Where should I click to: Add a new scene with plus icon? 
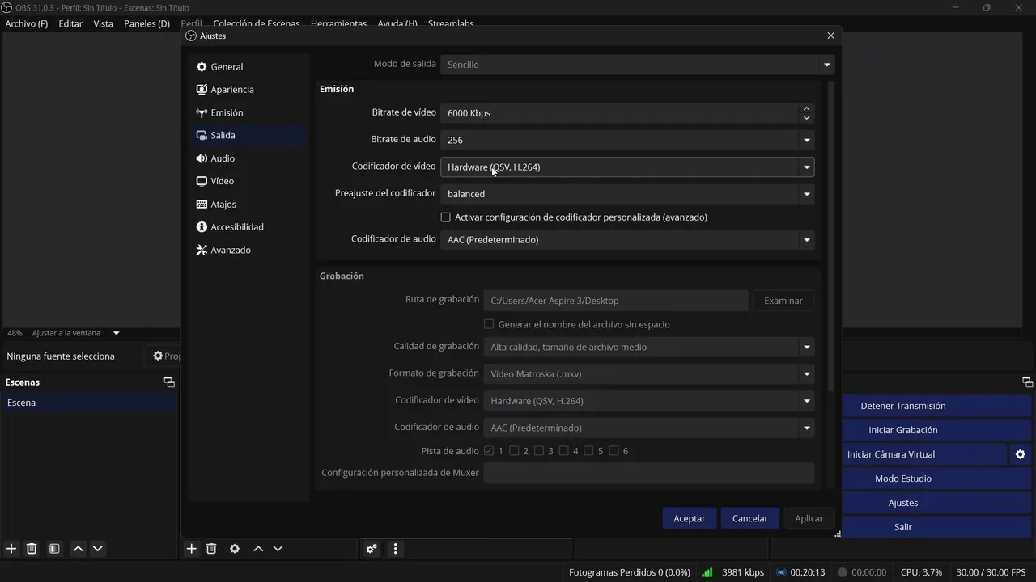[11, 549]
